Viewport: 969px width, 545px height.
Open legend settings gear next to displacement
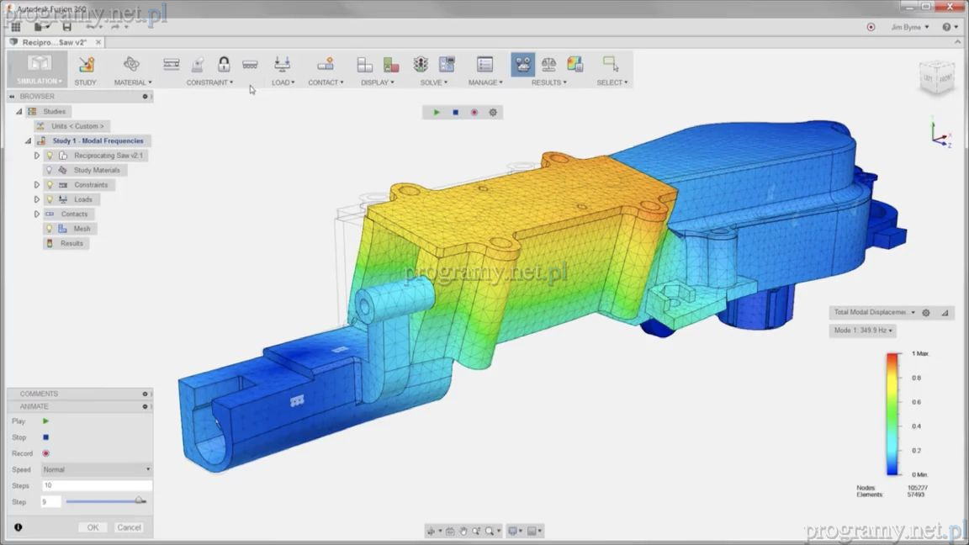tap(926, 313)
